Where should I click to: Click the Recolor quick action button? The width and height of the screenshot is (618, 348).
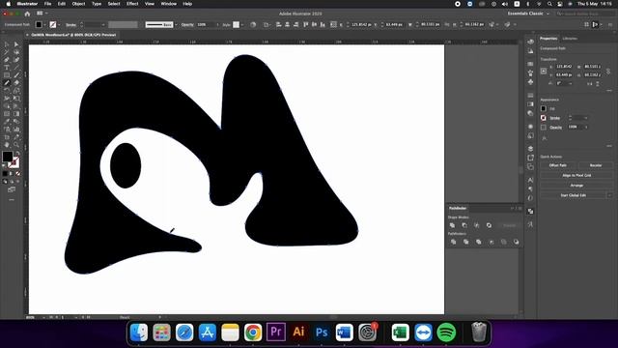click(596, 165)
